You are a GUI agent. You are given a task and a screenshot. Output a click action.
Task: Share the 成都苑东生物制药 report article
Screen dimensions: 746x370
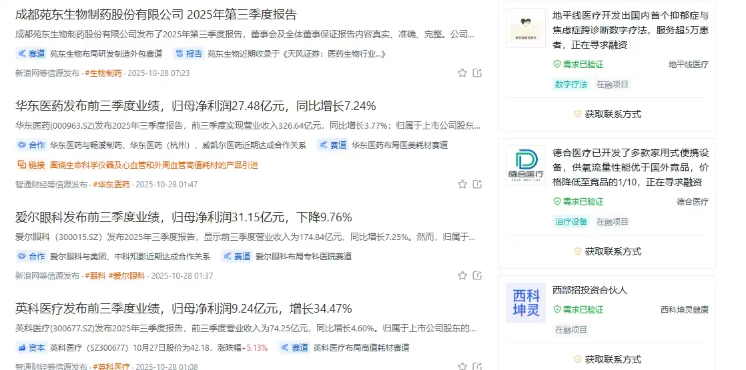477,73
